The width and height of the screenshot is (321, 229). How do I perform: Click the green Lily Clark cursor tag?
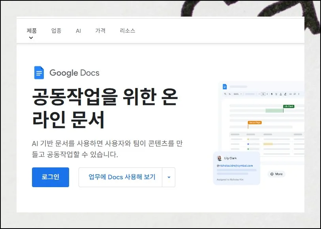point(289,106)
